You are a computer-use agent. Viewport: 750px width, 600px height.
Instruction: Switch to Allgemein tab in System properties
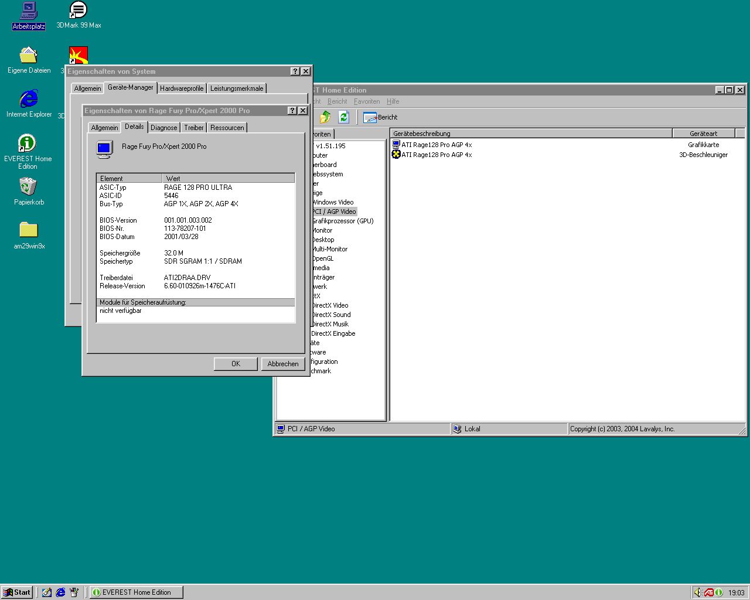pyautogui.click(x=87, y=88)
